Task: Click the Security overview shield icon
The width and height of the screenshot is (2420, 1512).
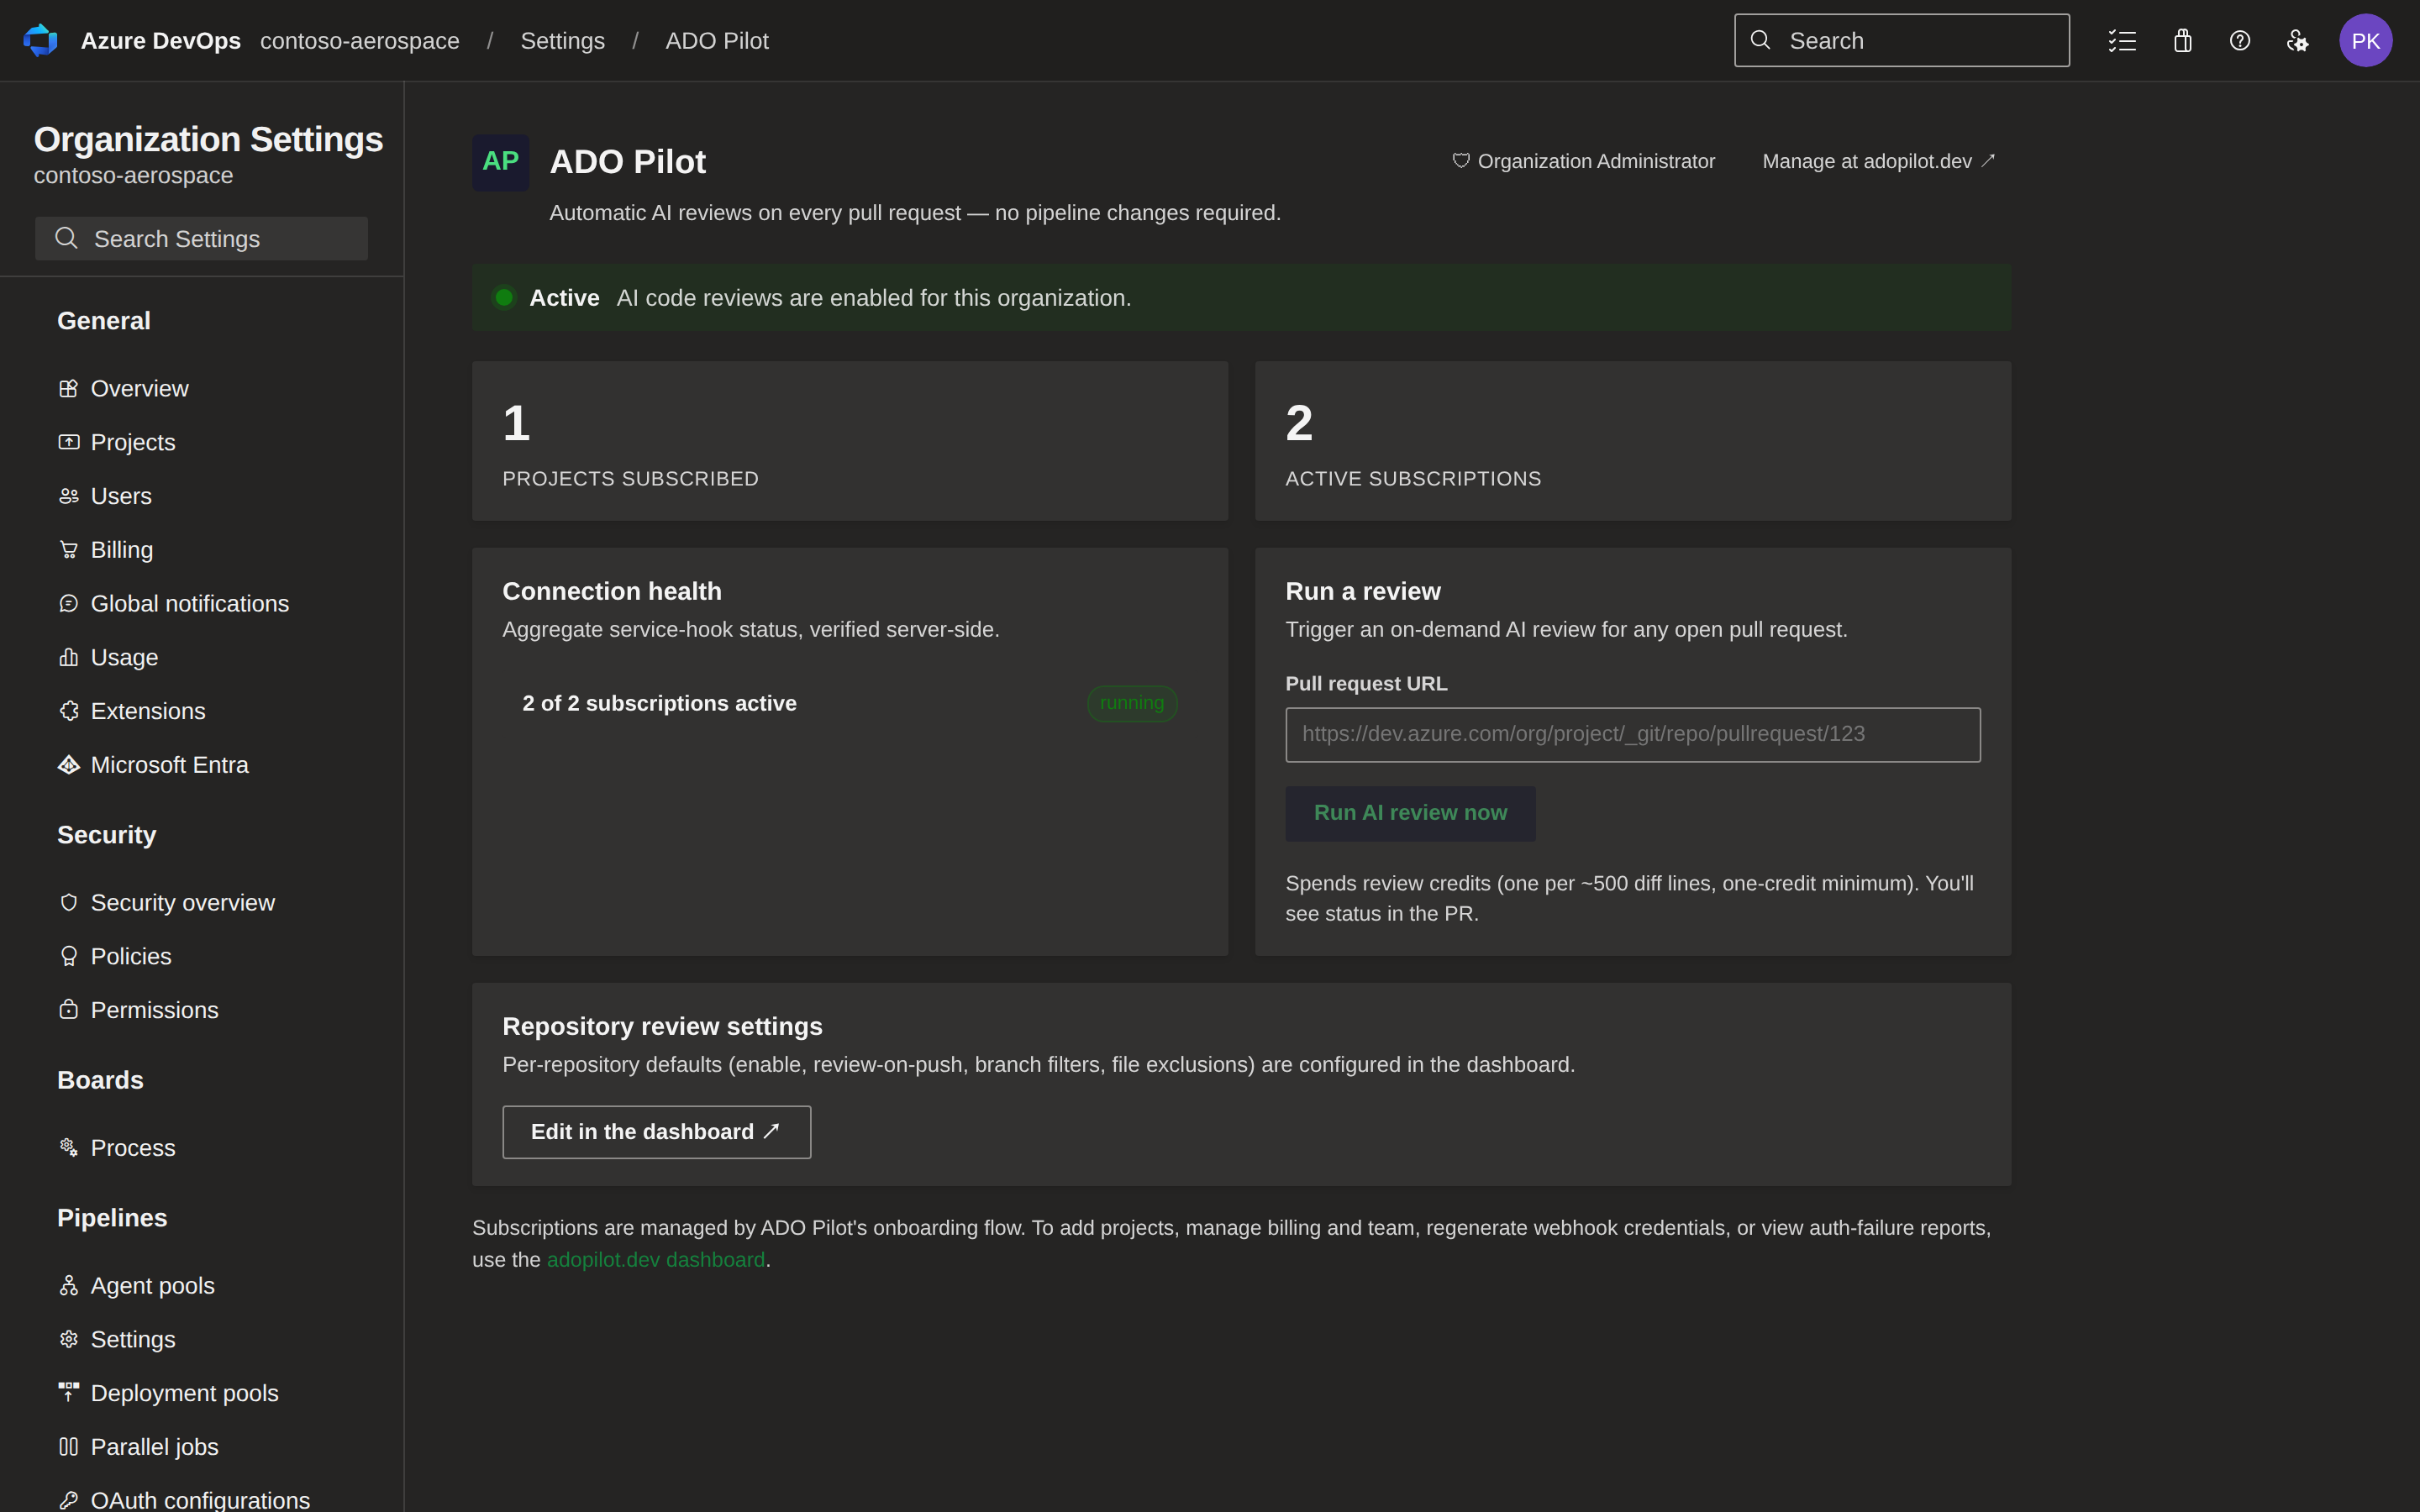Action: (x=68, y=902)
